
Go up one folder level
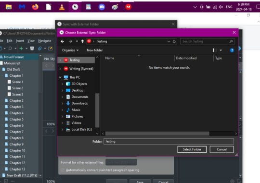[x=82, y=41]
